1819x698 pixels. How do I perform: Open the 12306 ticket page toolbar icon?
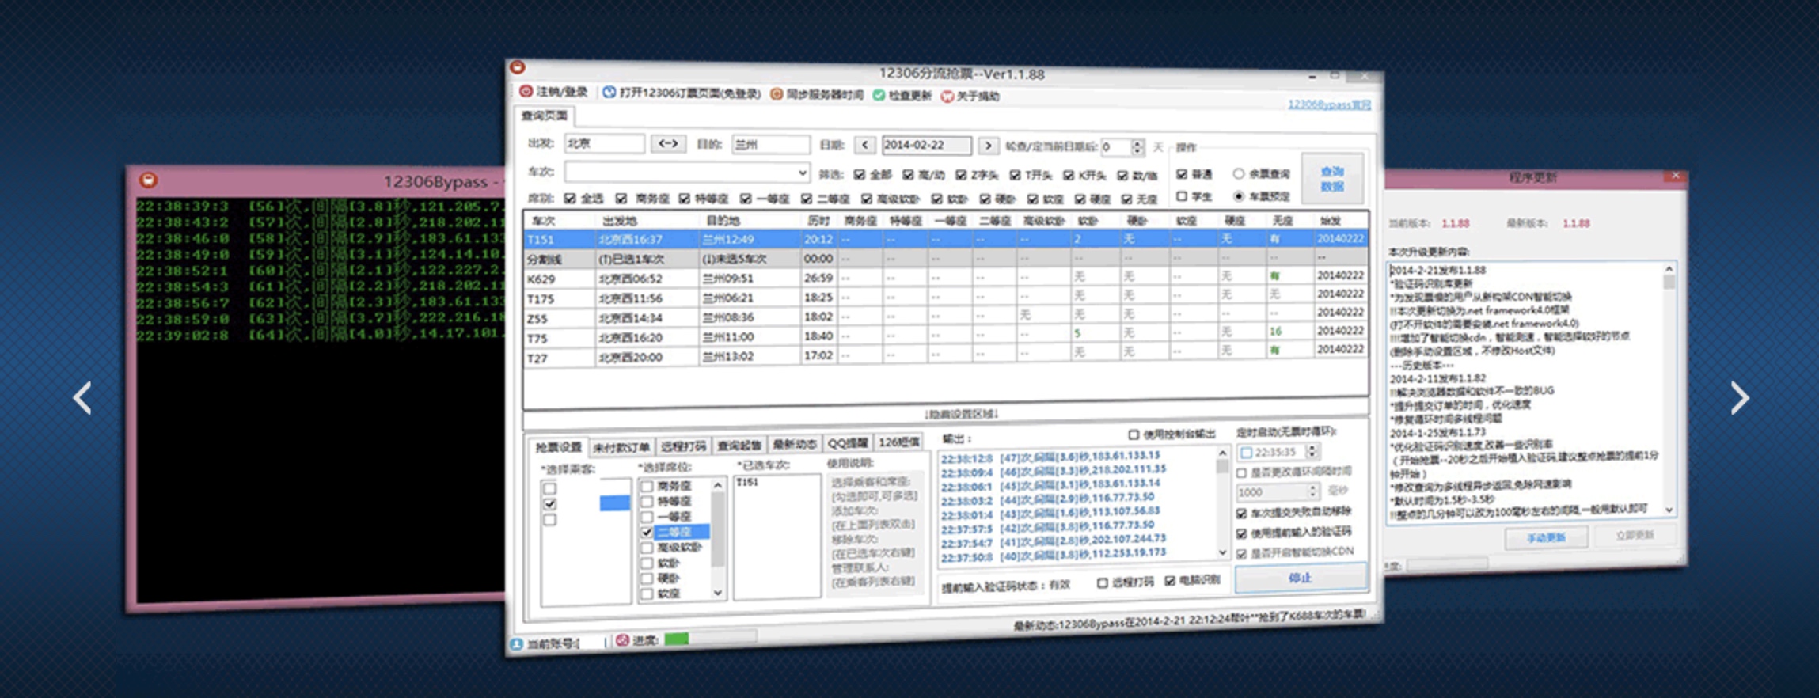[x=609, y=93]
